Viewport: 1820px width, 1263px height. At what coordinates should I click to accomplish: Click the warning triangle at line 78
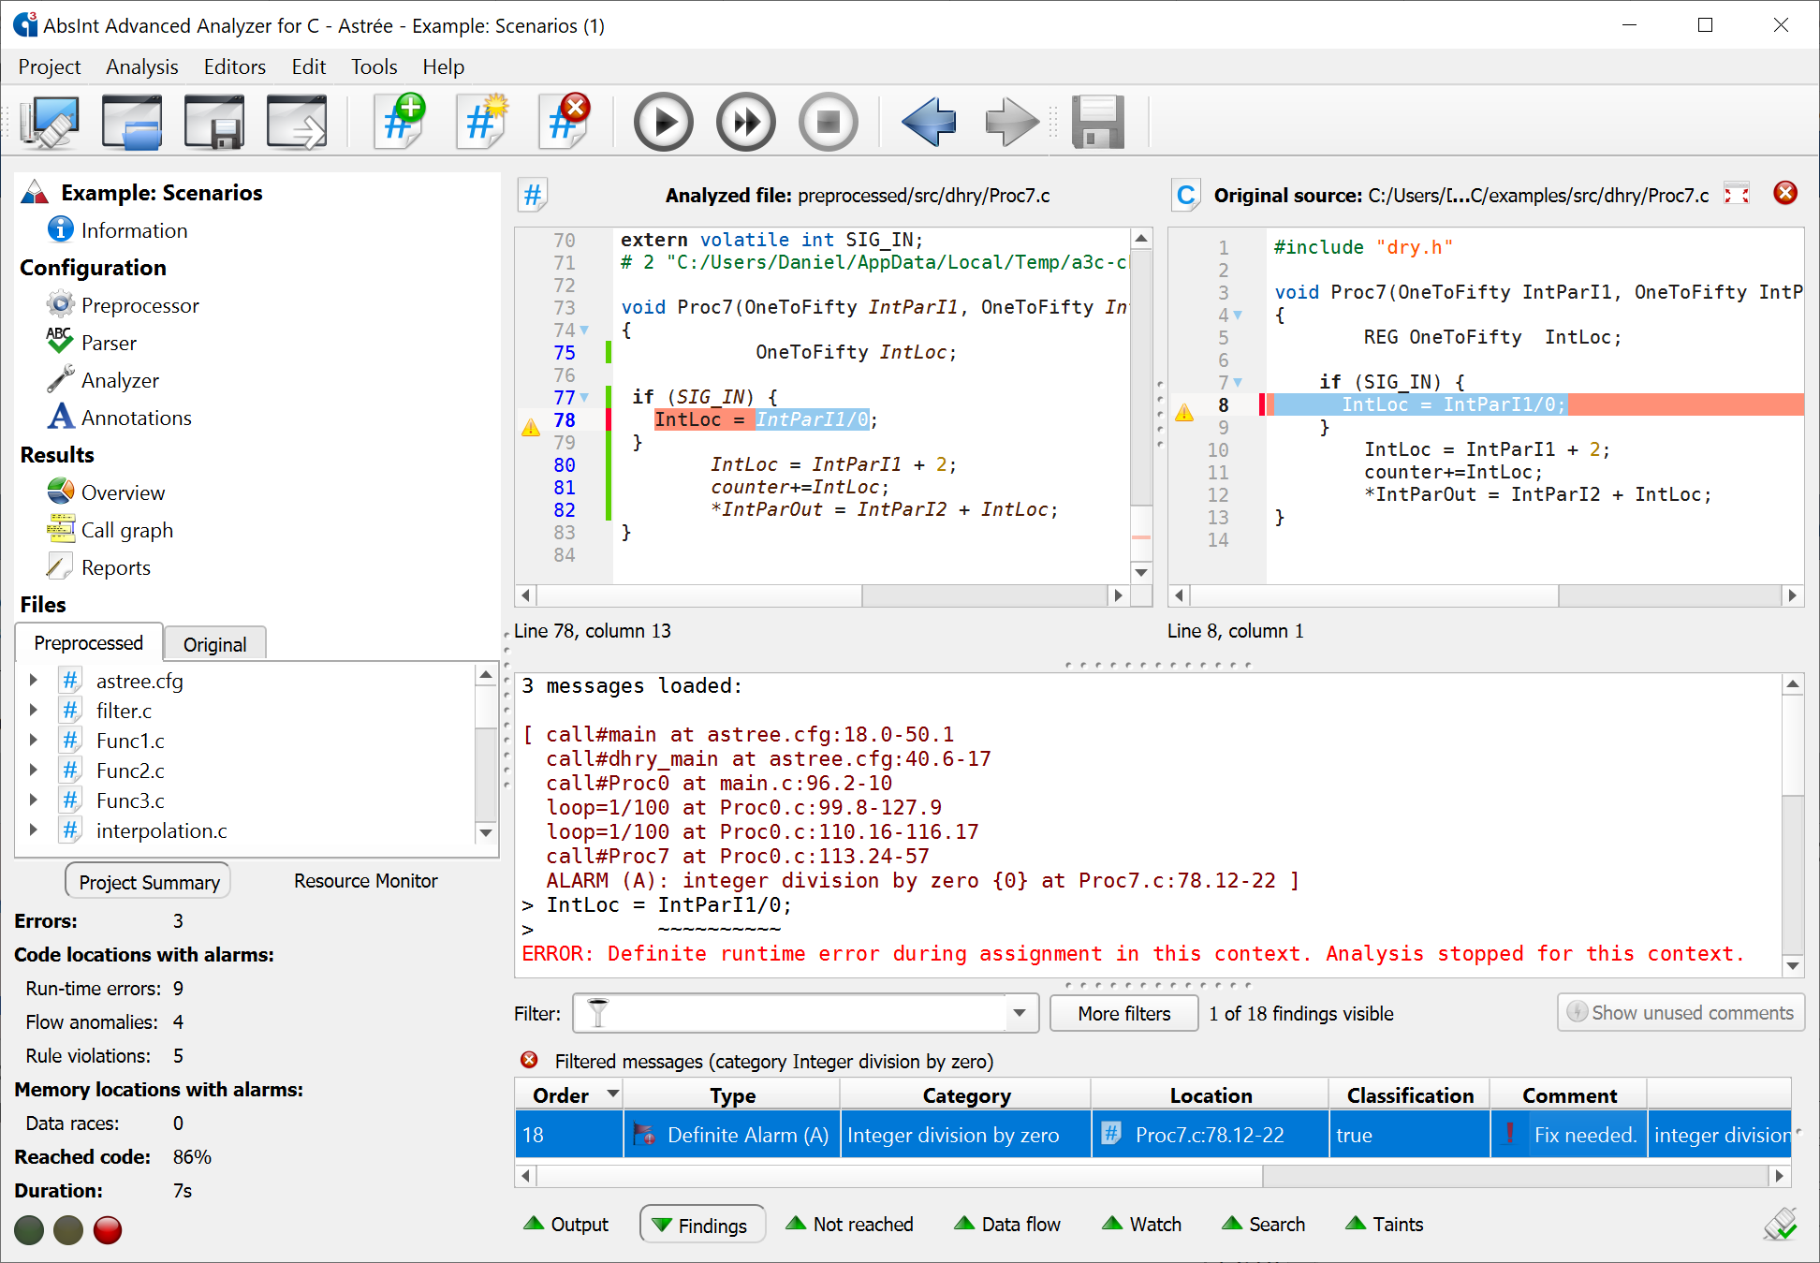click(531, 428)
